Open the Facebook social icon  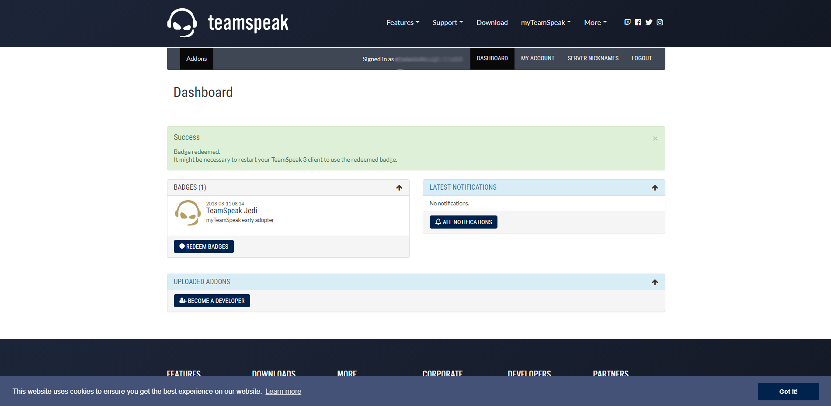click(x=638, y=22)
